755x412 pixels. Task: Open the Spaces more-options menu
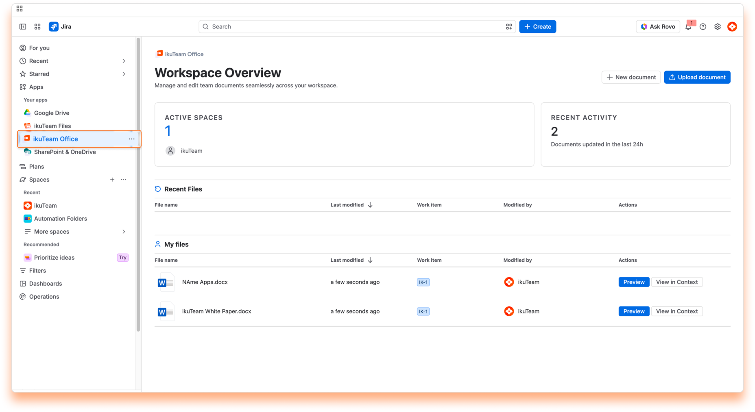click(x=124, y=179)
